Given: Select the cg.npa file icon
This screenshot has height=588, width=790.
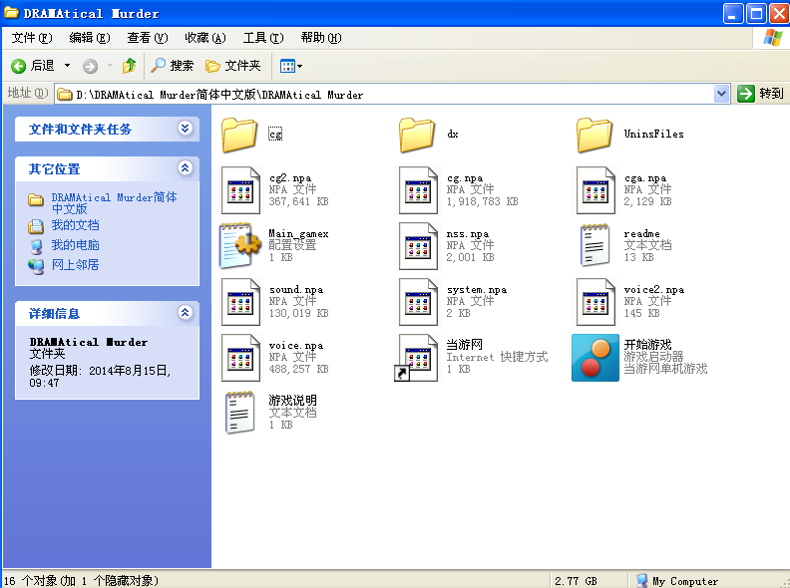Looking at the screenshot, I should 418,190.
